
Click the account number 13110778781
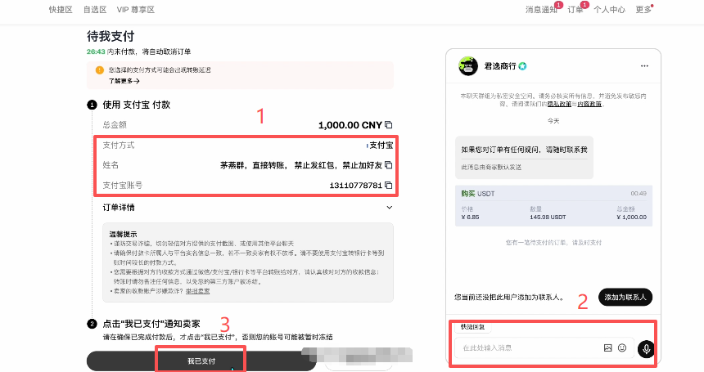355,185
